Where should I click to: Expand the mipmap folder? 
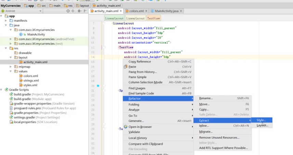point(11,67)
